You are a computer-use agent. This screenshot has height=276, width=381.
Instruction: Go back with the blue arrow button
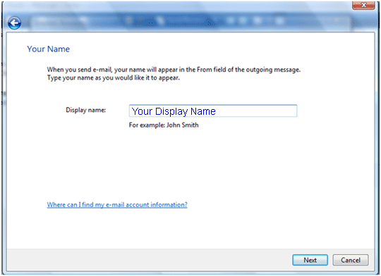tap(14, 23)
